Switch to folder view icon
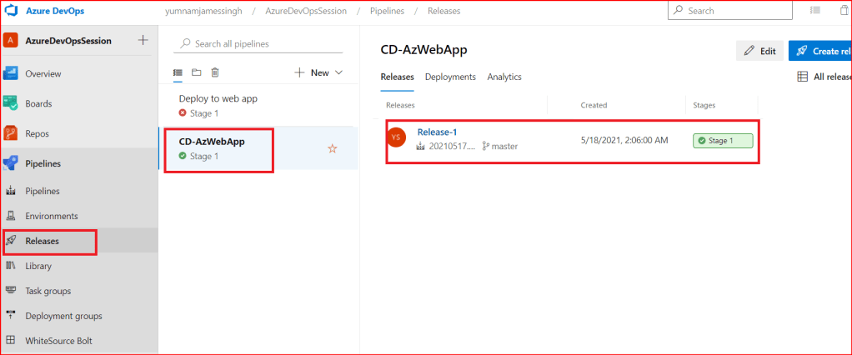The height and width of the screenshot is (355, 852). coord(196,72)
